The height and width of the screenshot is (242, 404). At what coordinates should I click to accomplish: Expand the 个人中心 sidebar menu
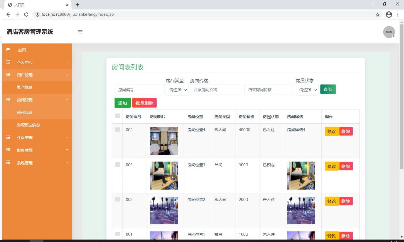point(37,62)
